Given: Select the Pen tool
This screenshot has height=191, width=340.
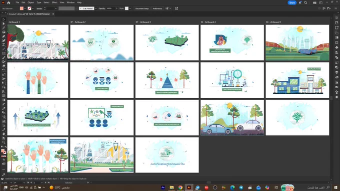Looking at the screenshot, I should point(3,36).
